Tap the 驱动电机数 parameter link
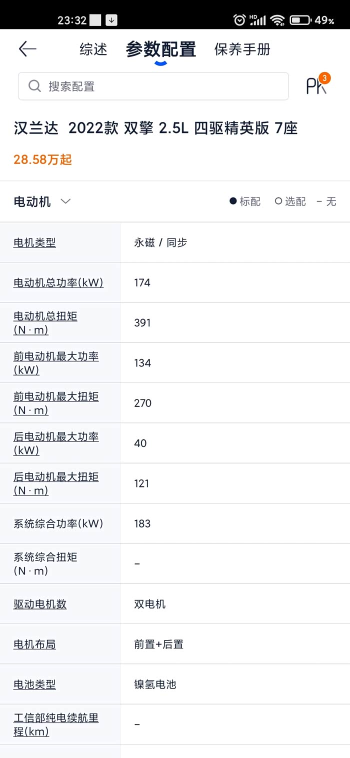 [40, 604]
